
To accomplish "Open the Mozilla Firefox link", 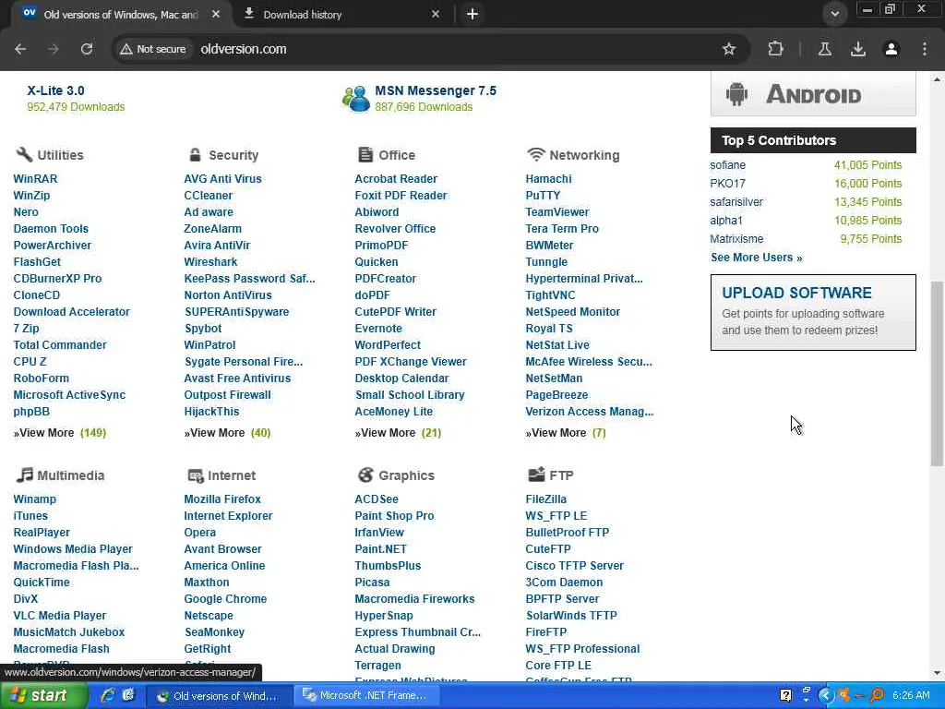I will point(222,499).
